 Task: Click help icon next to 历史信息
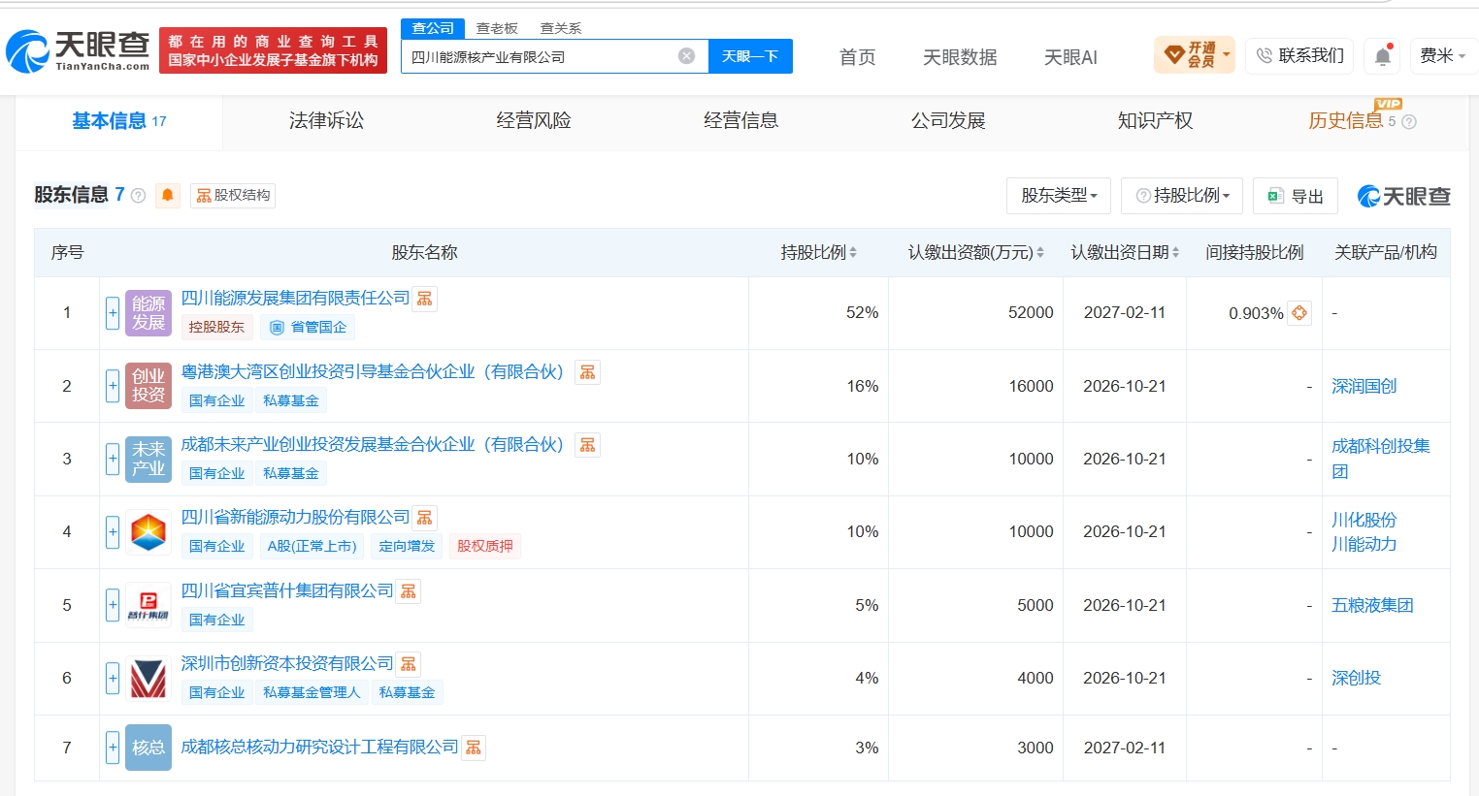(1409, 122)
